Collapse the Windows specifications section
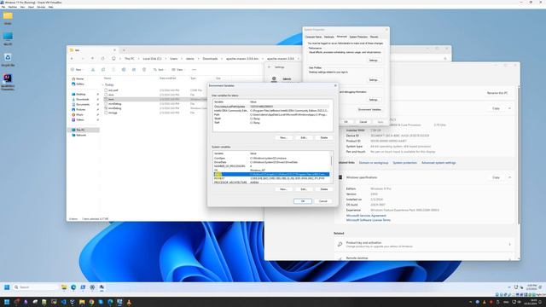The height and width of the screenshot is (307, 546). [x=509, y=177]
